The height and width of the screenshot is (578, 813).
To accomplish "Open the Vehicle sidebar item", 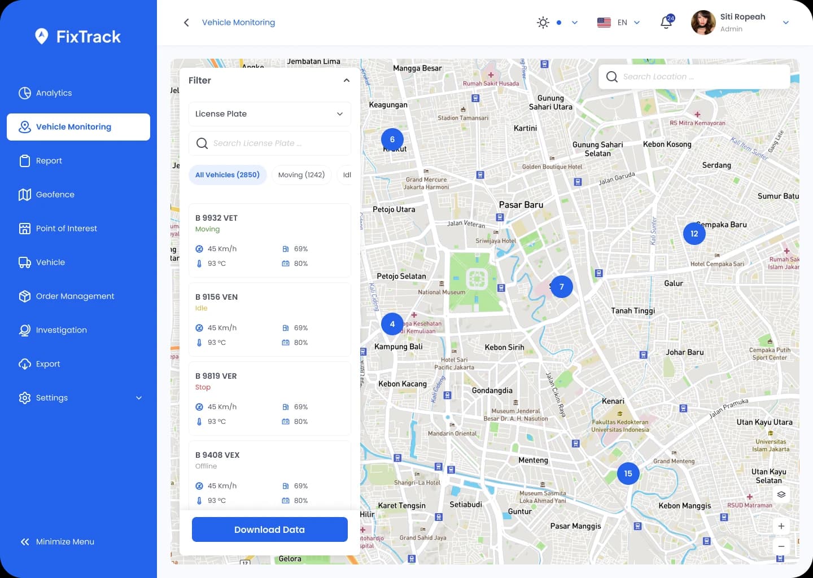I will 78,262.
